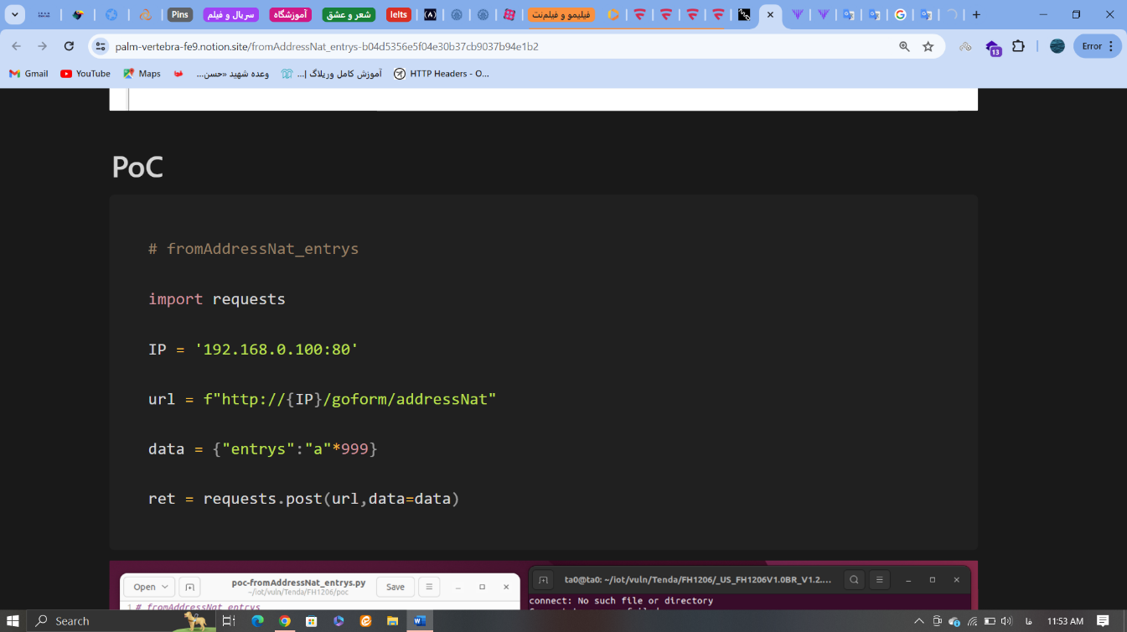Expand the سریال و فیلم tab group
This screenshot has width=1127, height=632.
[232, 14]
